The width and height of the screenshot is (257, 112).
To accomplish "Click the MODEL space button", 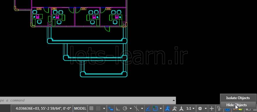I will point(80,108).
